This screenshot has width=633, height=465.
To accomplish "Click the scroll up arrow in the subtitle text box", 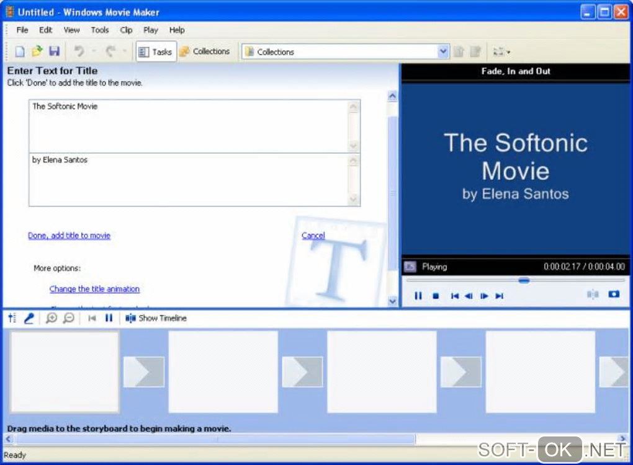I will (x=353, y=161).
